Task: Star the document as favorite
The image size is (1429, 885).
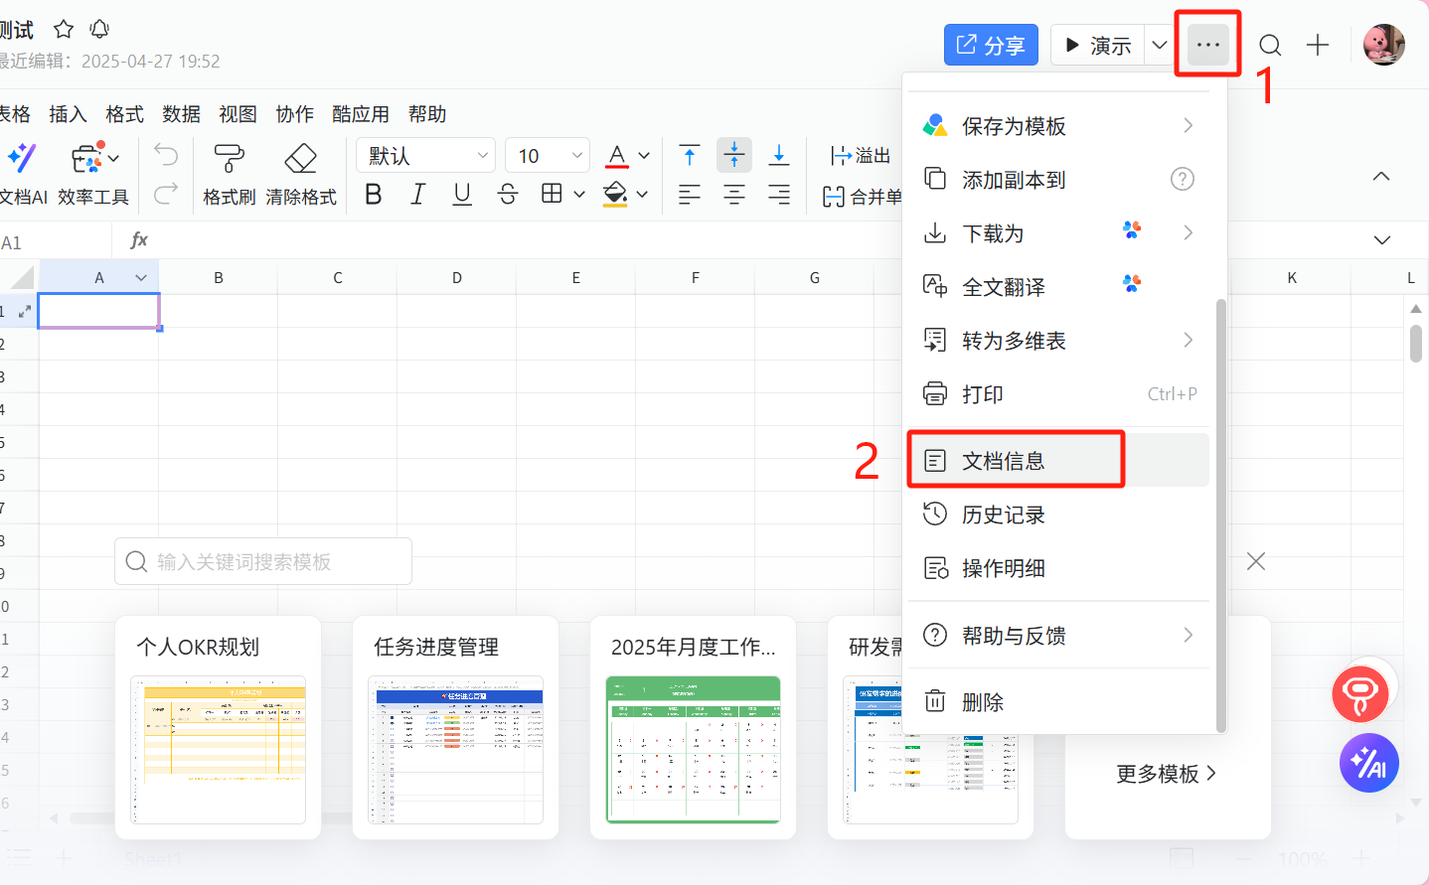Action: pyautogui.click(x=64, y=29)
